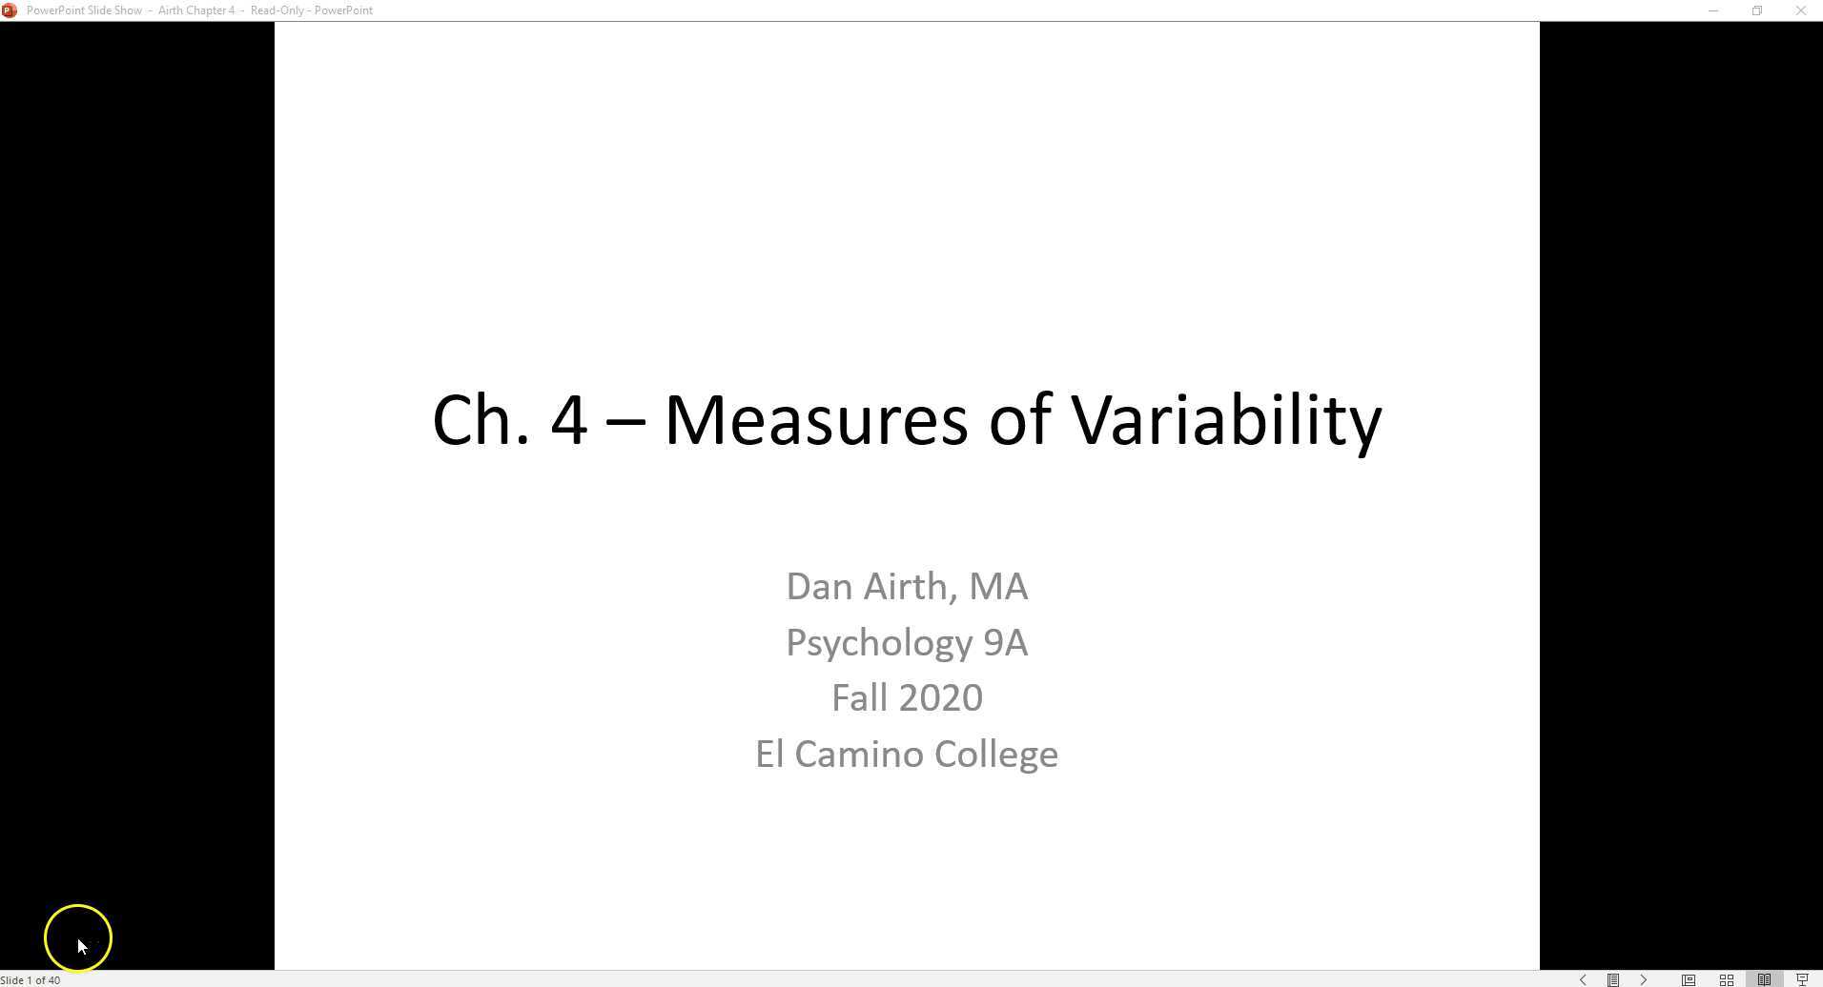Open the reading view menu icon

click(x=1613, y=979)
